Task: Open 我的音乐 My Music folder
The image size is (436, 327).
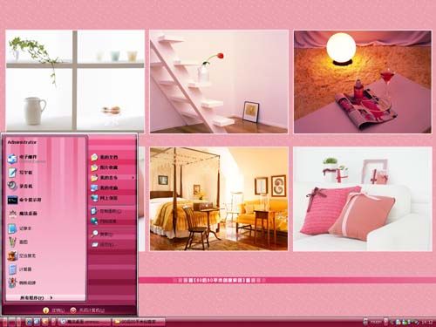Action: (112, 177)
